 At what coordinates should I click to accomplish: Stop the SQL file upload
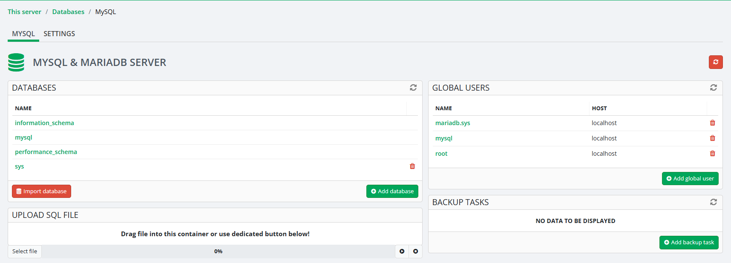(x=415, y=252)
